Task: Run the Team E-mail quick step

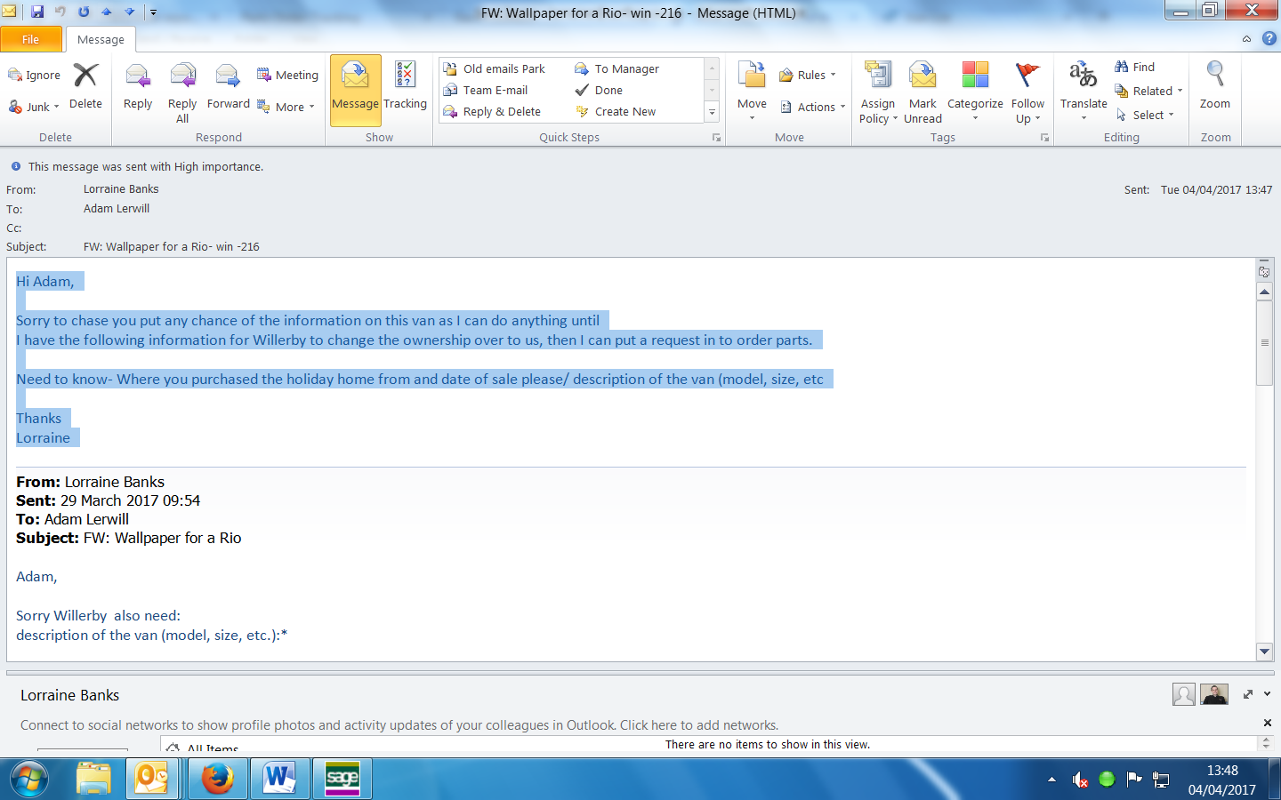Action: pyautogui.click(x=495, y=90)
